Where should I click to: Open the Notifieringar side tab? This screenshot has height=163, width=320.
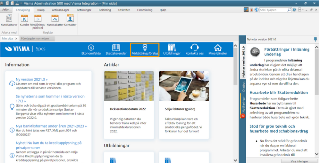point(243,106)
